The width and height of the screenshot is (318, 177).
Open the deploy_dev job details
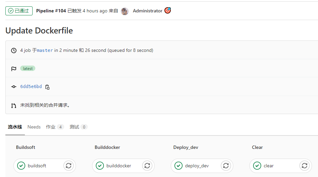pos(197,166)
